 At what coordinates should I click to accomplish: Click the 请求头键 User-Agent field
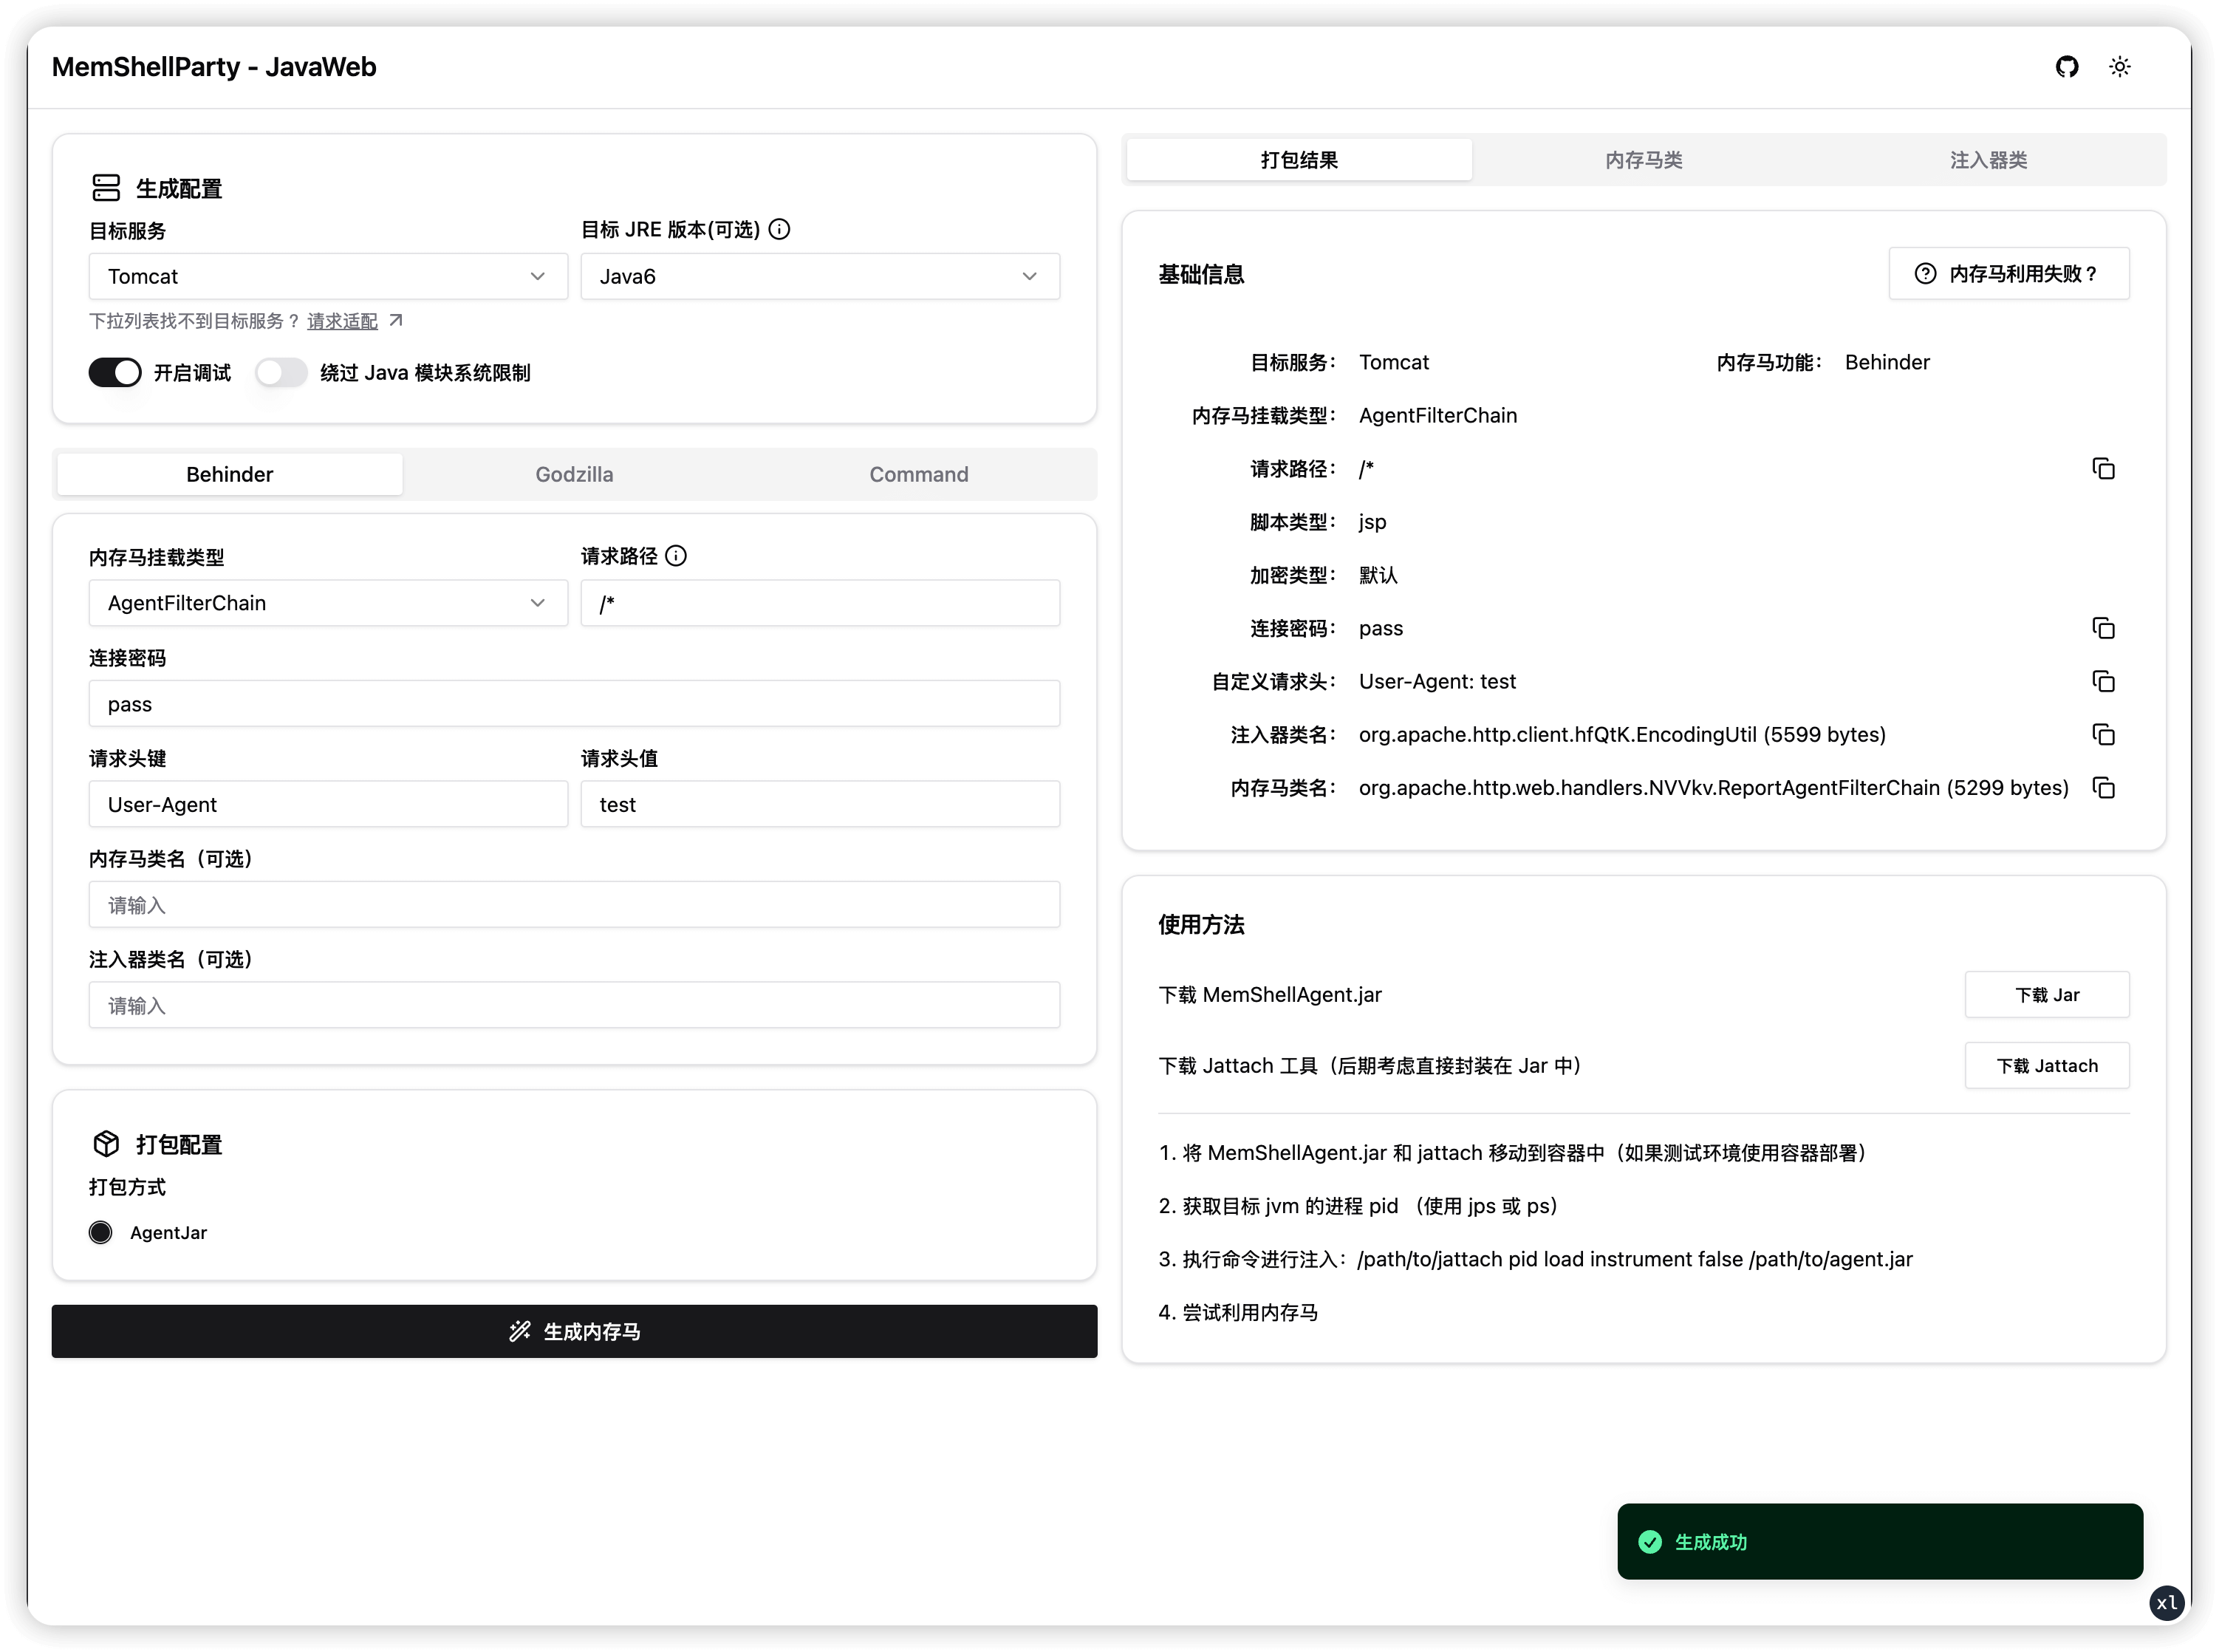(x=328, y=804)
